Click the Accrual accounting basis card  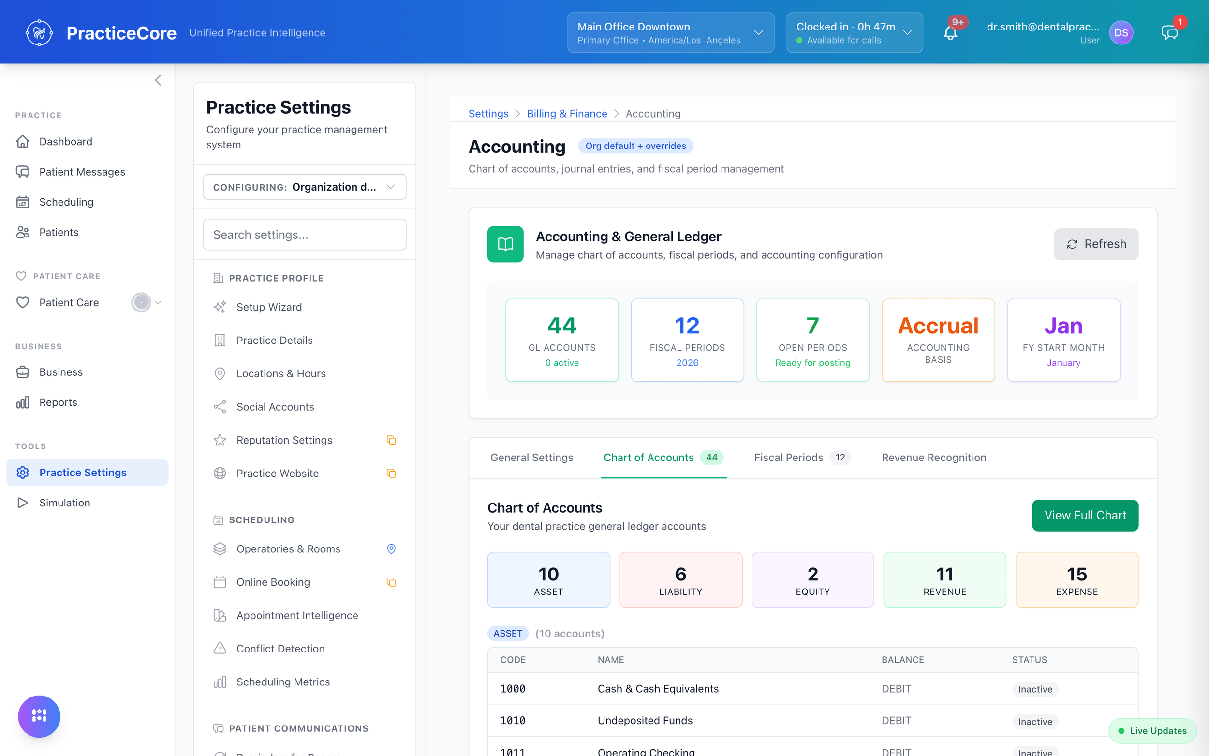pos(938,340)
